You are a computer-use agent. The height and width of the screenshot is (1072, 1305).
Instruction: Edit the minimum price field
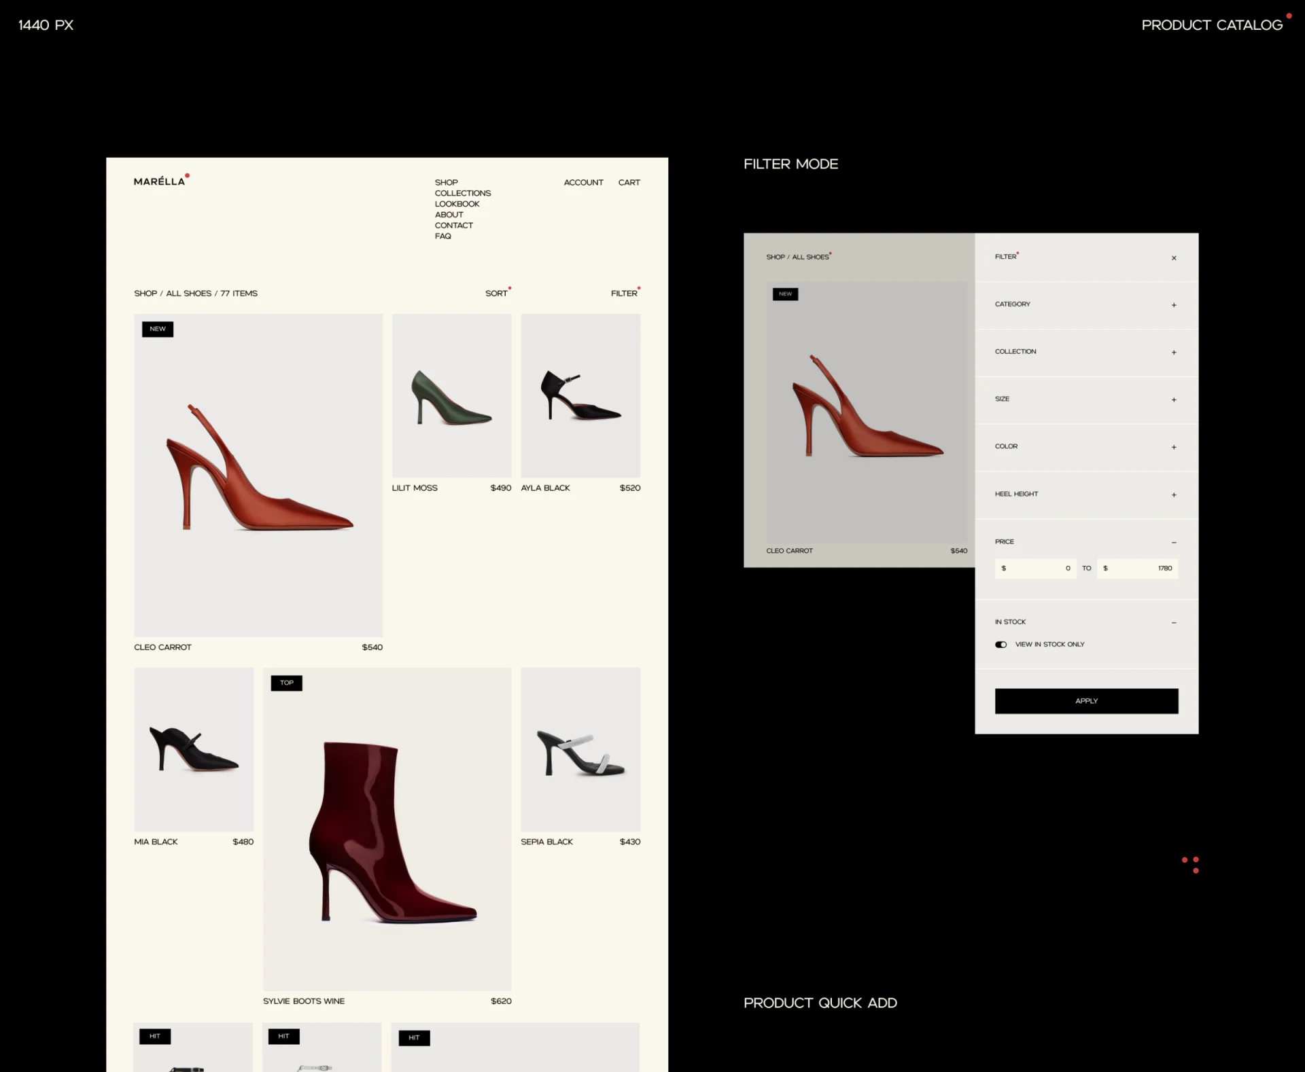pyautogui.click(x=1035, y=569)
